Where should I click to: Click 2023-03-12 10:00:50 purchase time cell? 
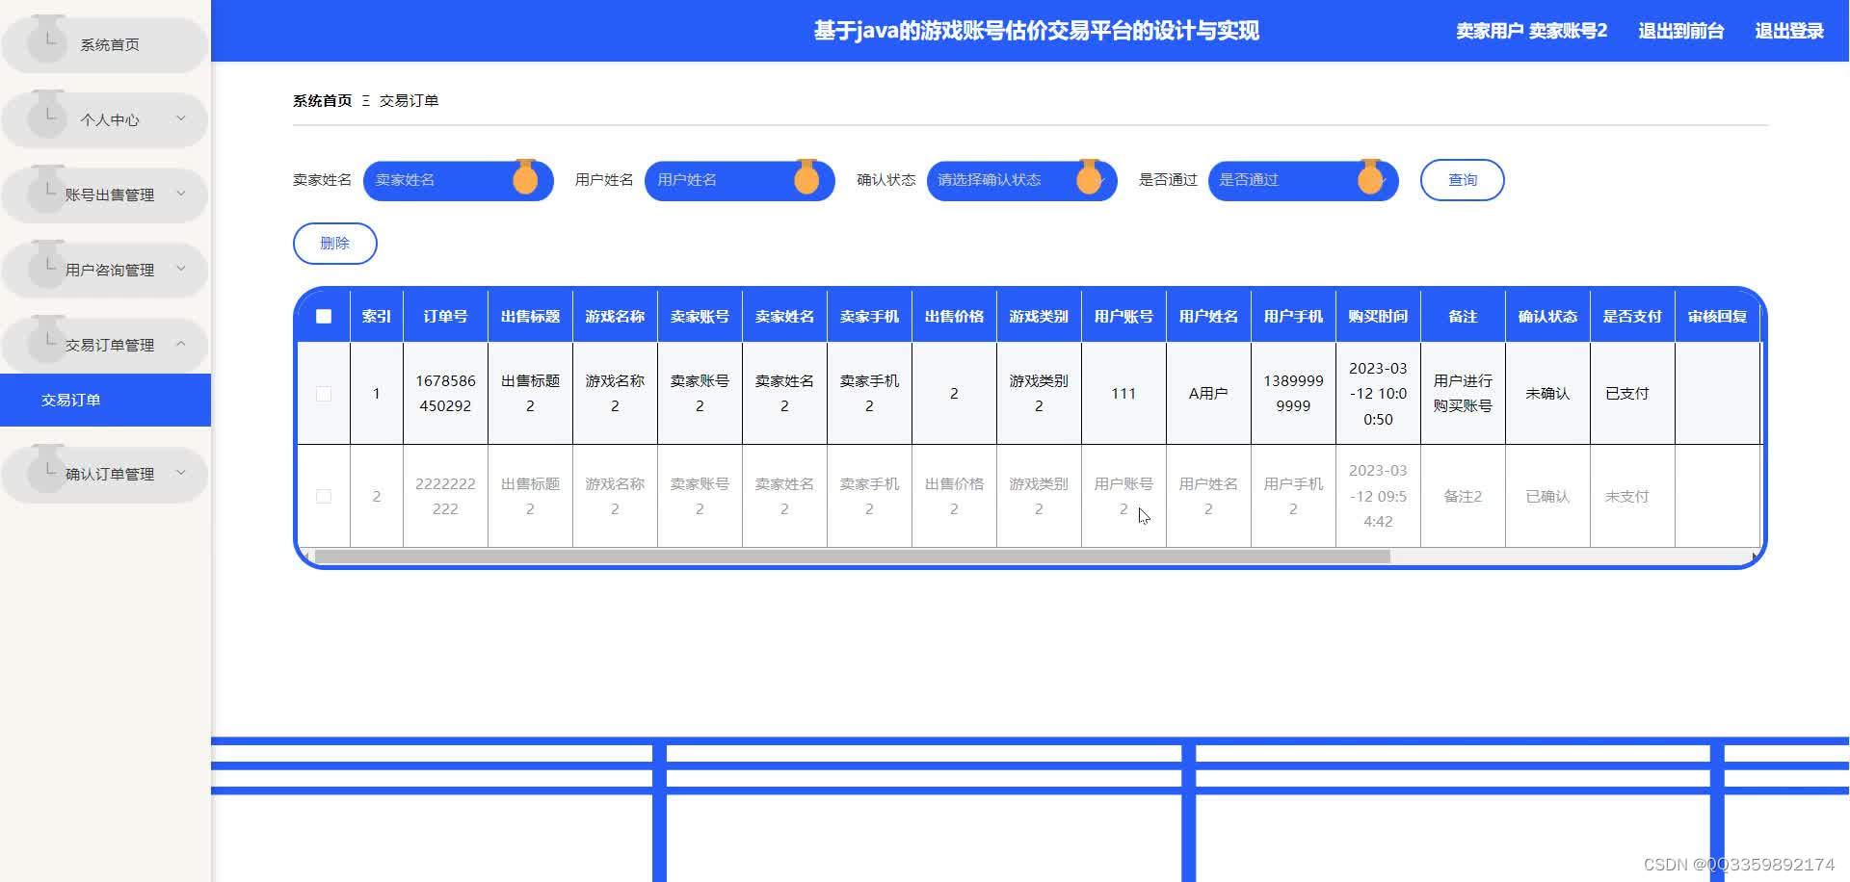pyautogui.click(x=1378, y=393)
